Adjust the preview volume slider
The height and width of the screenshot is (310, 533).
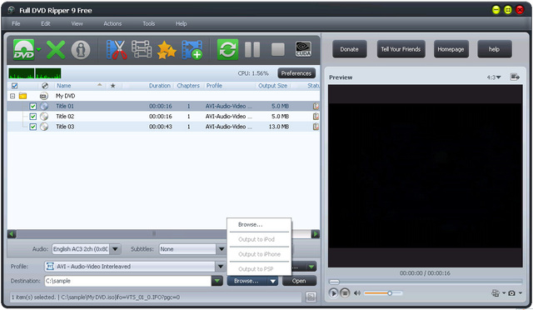(383, 293)
